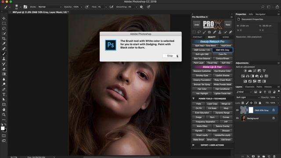Select the Eraser tool
Viewport: 281px width, 158px height.
(4, 69)
